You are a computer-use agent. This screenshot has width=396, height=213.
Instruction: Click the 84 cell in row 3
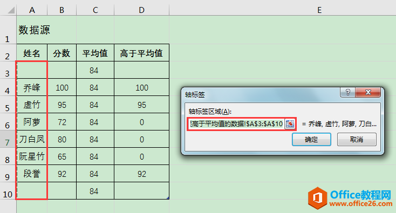point(95,70)
